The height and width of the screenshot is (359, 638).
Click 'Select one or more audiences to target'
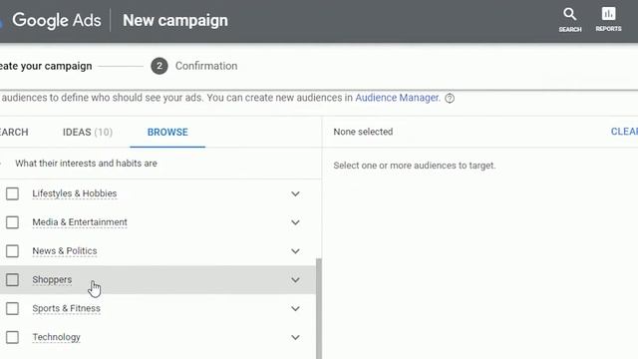coord(415,166)
